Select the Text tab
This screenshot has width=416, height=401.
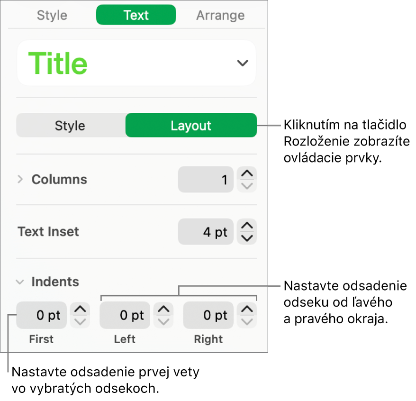point(136,15)
